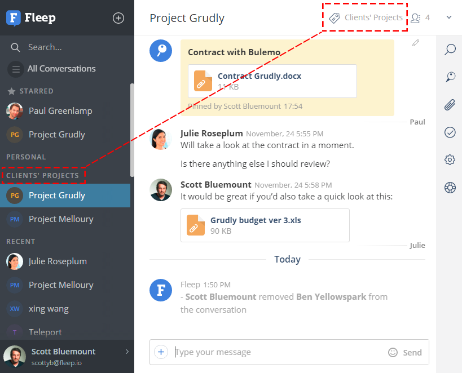The height and width of the screenshot is (373, 462).
Task: Click the 'Today' date separator label
Action: pos(287,259)
